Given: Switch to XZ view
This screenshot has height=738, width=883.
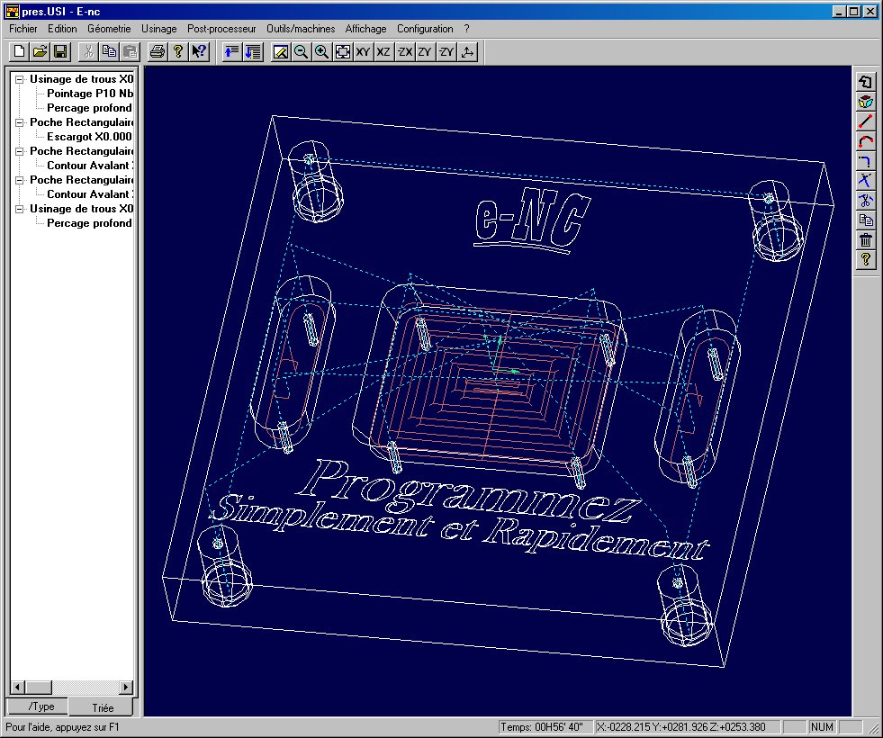Looking at the screenshot, I should 383,52.
